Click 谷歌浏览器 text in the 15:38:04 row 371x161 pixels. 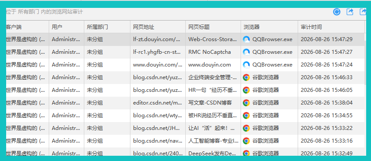click(x=266, y=103)
